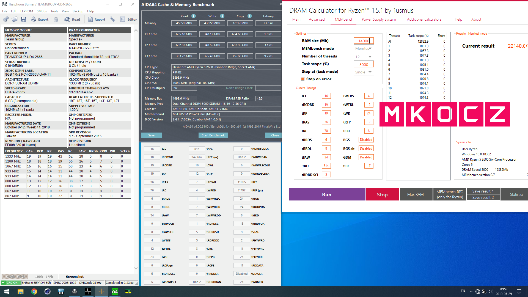Open MEMbench mode dropdown
The image size is (528, 297).
(x=364, y=48)
